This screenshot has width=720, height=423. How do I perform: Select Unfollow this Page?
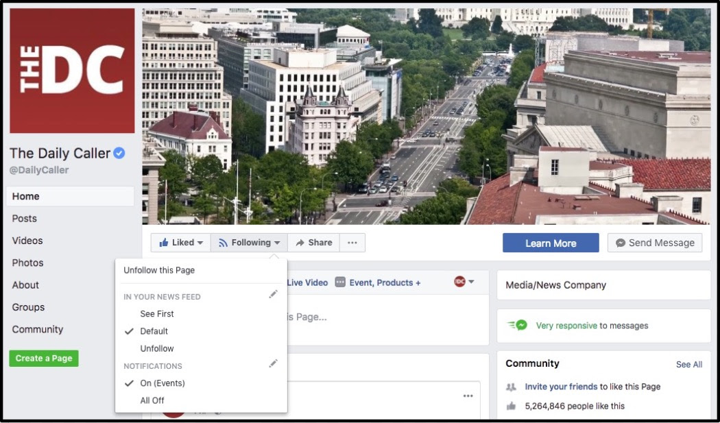(x=159, y=270)
